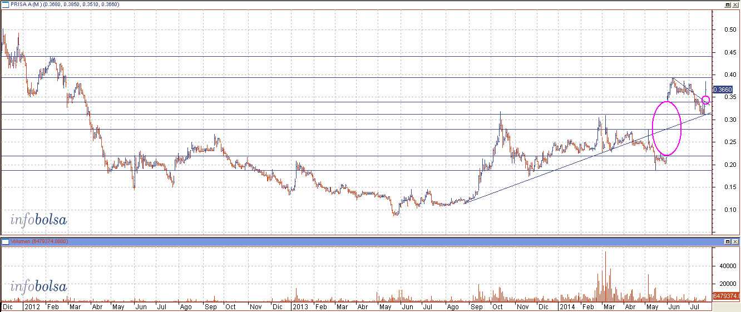This screenshot has width=741, height=312.
Task: Click the 2014 label on time axis
Action: tap(567, 306)
